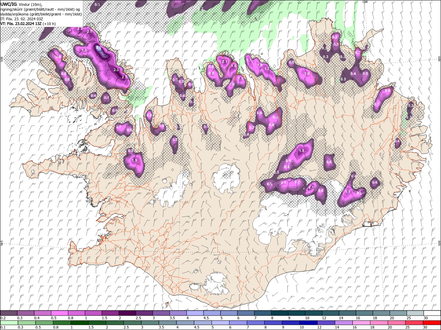The image size is (441, 330).
Task: Click the 'slydda/snjókoma' legend description line
Action: click(41, 14)
